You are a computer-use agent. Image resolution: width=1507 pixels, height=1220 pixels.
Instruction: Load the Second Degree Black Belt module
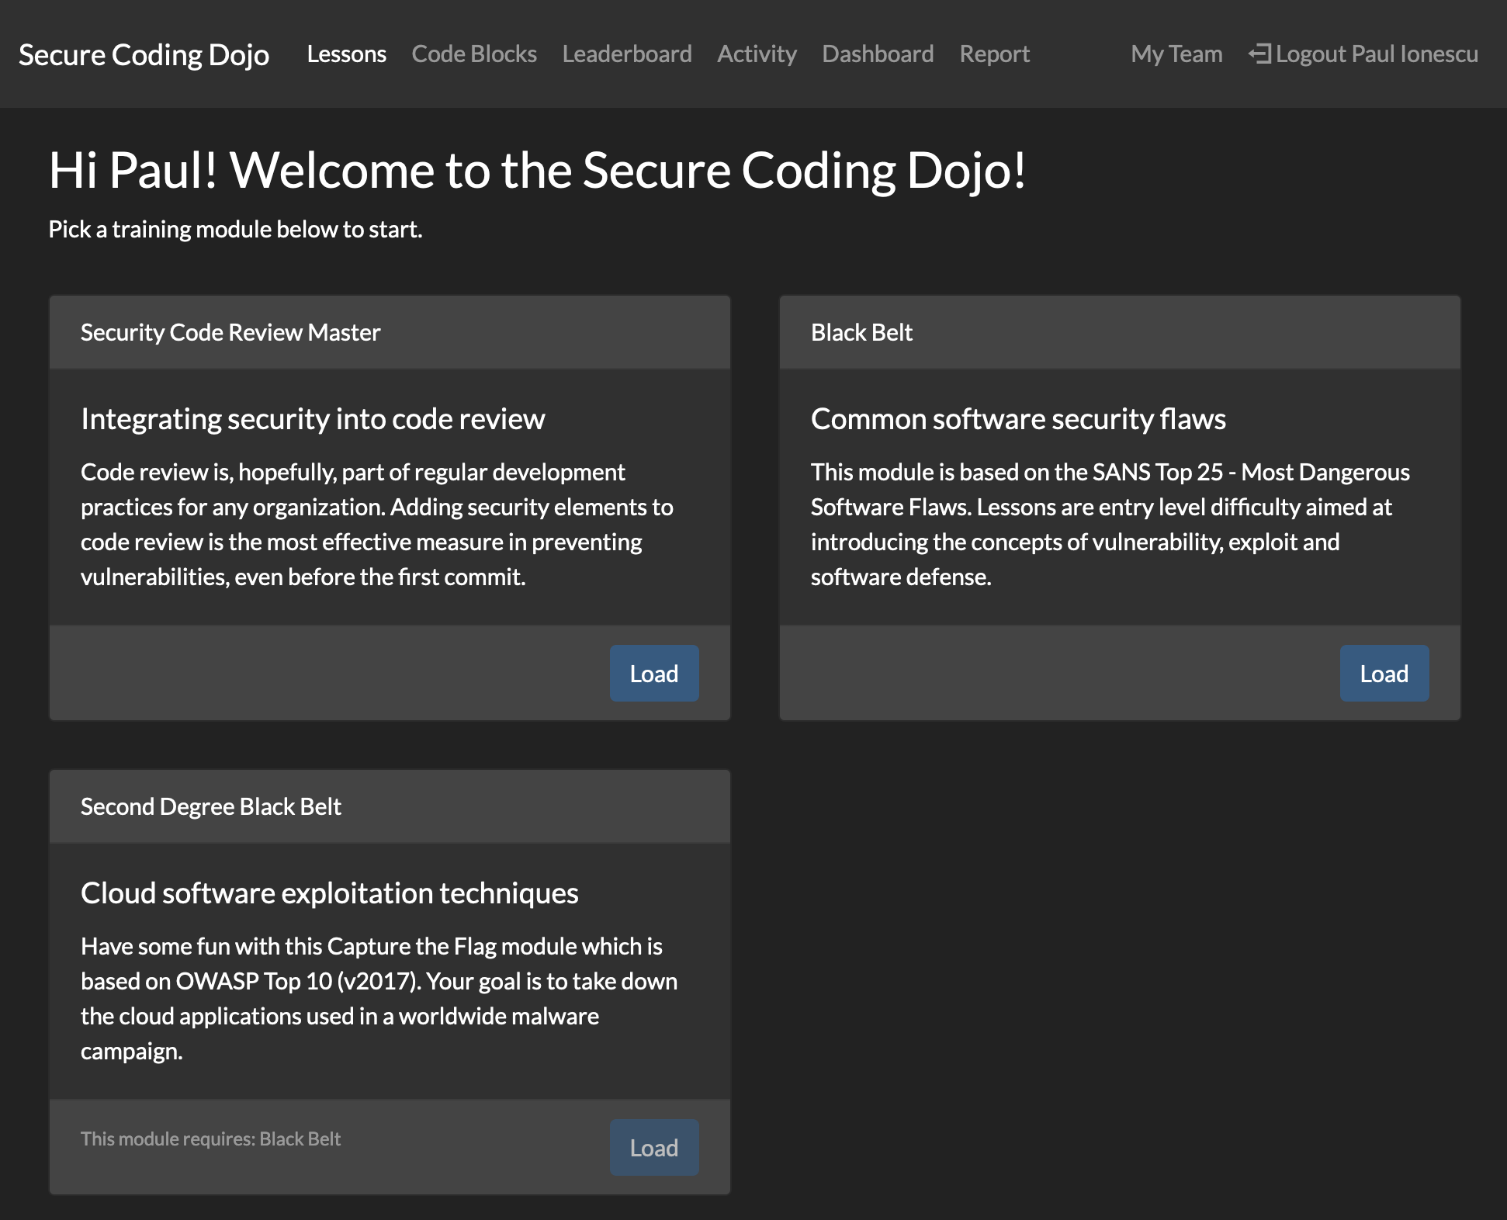tap(655, 1114)
